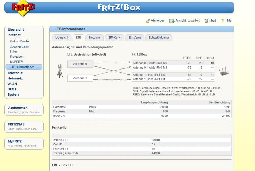Click the Inhalt sitemap icon
This screenshot has width=255, height=171.
click(206, 21)
